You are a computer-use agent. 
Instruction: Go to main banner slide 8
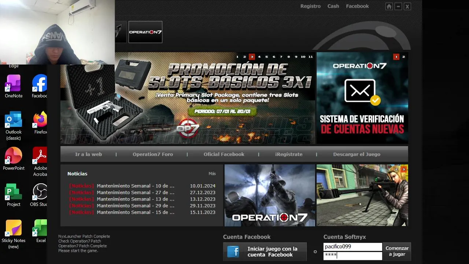[289, 57]
